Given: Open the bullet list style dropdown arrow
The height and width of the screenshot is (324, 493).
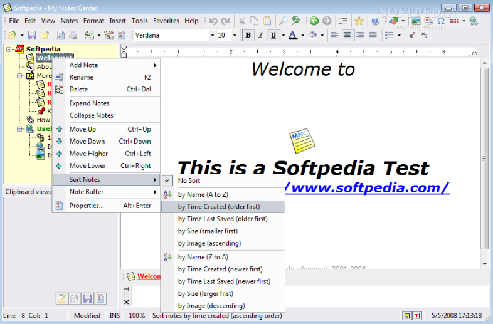Looking at the screenshot, I should [399, 35].
